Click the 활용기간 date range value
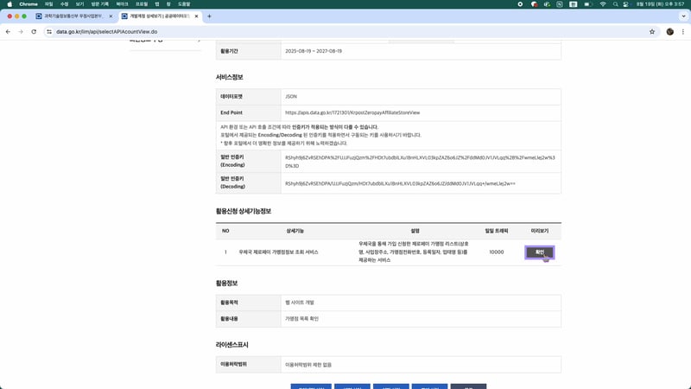The height and width of the screenshot is (389, 691). click(x=314, y=51)
